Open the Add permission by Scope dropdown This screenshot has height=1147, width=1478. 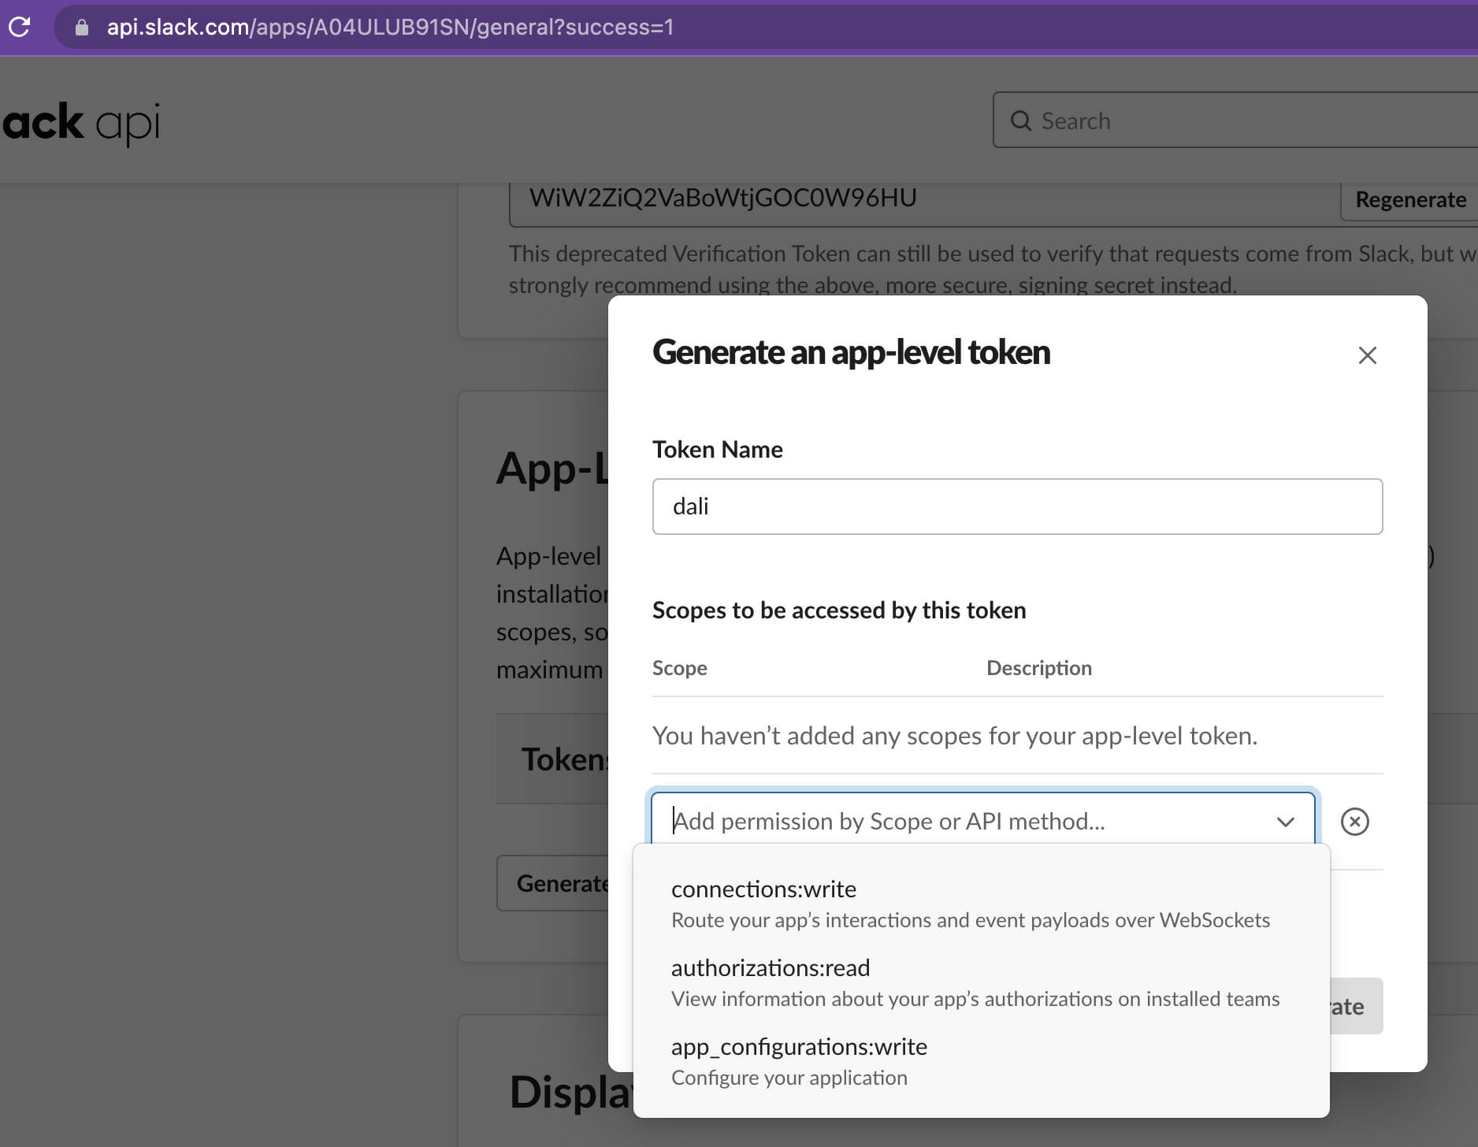(982, 821)
